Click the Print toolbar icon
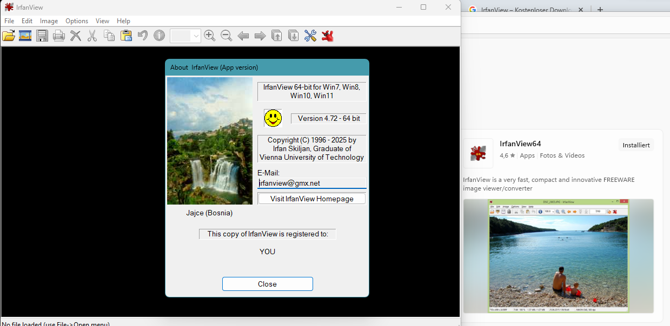670x326 pixels. click(59, 36)
